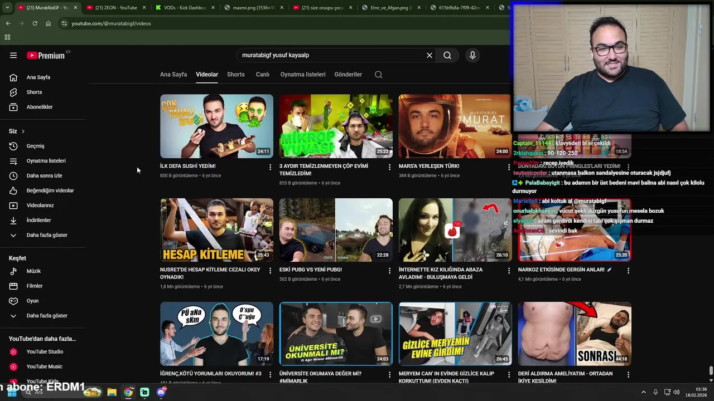Click the browser home button
The width and height of the screenshot is (714, 401).
tap(48, 23)
